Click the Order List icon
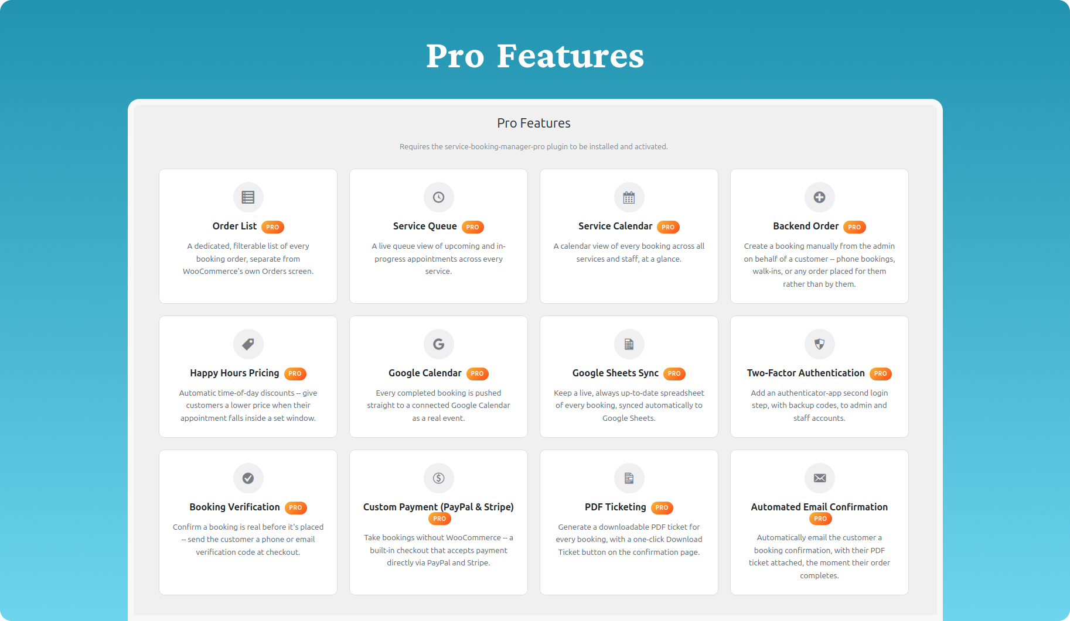This screenshot has height=621, width=1070. pyautogui.click(x=248, y=197)
